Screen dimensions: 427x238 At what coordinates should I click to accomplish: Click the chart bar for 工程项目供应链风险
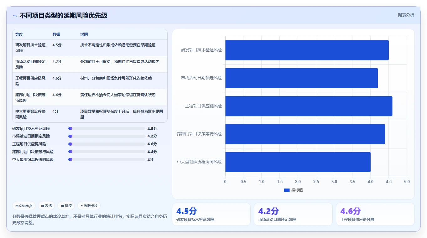(309, 106)
